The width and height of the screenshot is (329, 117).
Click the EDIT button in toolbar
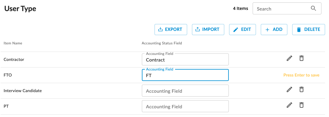[242, 29]
